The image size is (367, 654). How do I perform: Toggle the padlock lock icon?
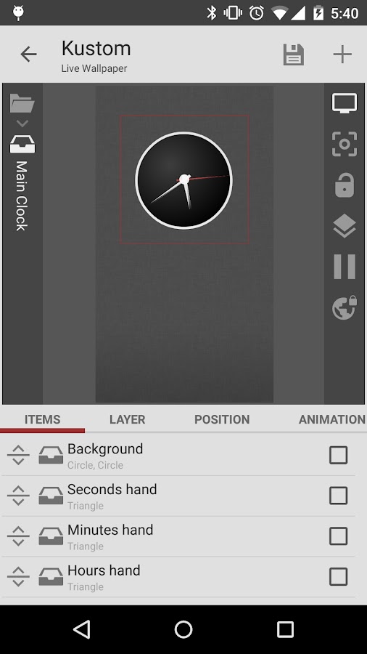point(345,185)
